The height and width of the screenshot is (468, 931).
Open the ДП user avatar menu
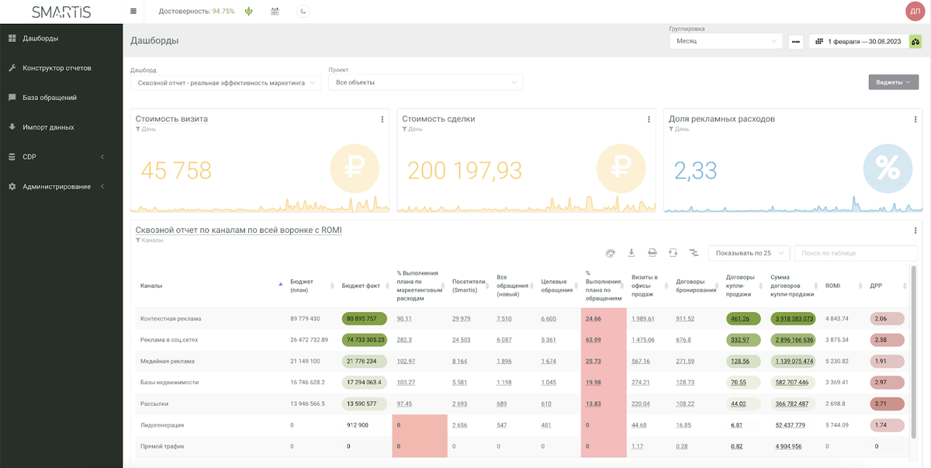pos(915,12)
